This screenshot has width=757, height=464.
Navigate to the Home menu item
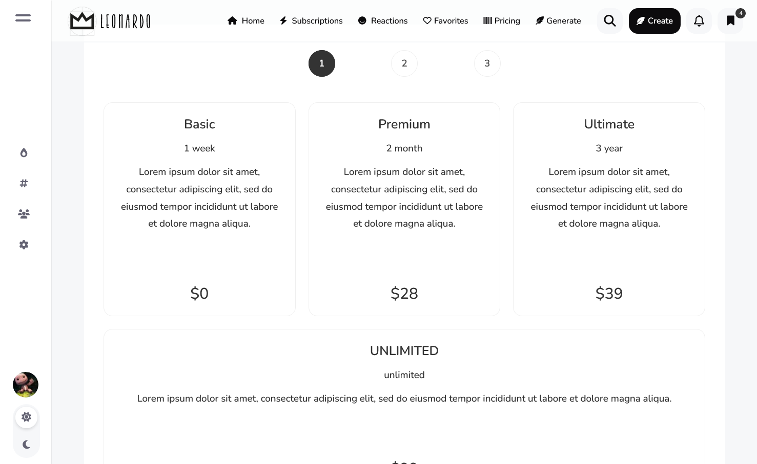pyautogui.click(x=246, y=21)
